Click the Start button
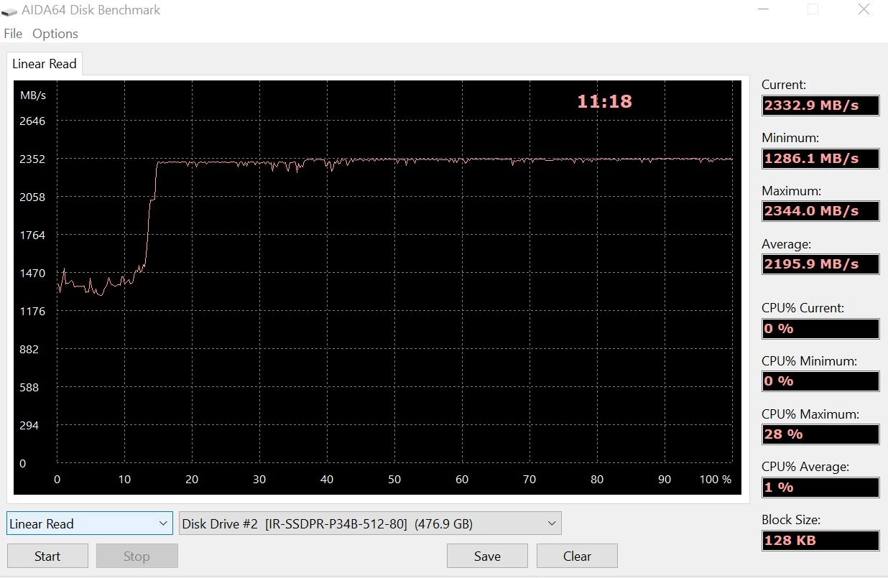 [47, 556]
